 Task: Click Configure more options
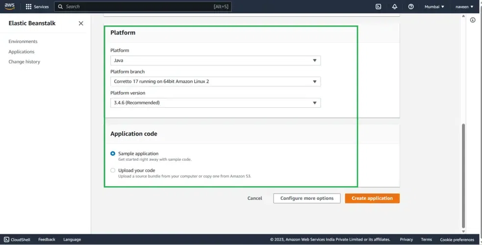tap(307, 198)
